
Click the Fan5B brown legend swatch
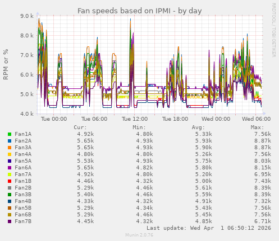(x=10, y=208)
